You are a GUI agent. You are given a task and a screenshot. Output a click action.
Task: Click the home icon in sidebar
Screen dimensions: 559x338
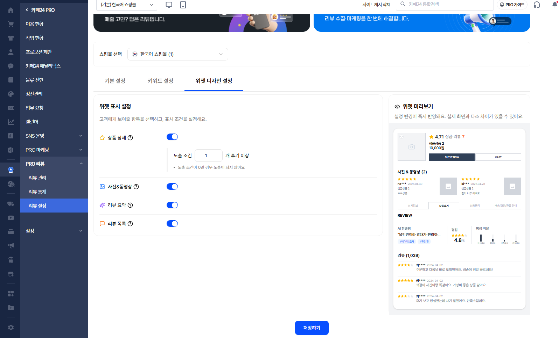pos(11,10)
